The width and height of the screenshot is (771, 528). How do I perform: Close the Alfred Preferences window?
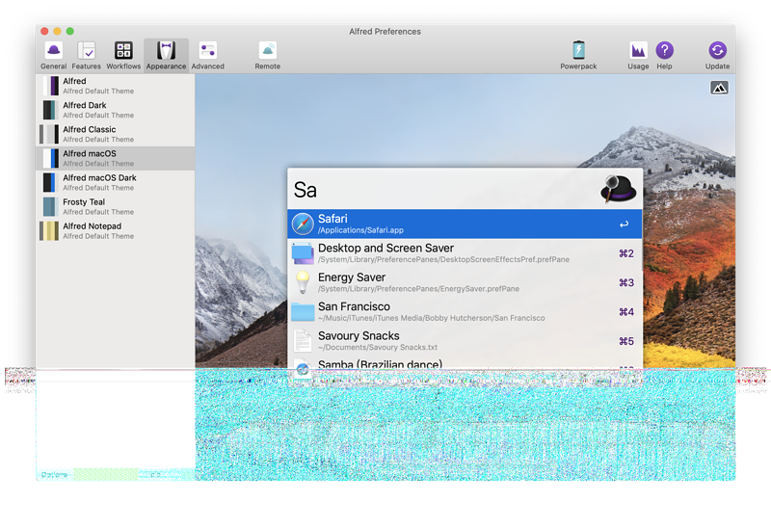44,31
